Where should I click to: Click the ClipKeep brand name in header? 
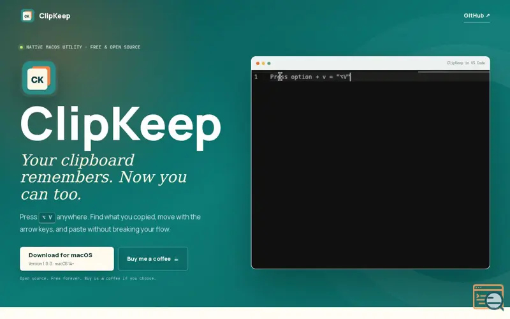55,15
